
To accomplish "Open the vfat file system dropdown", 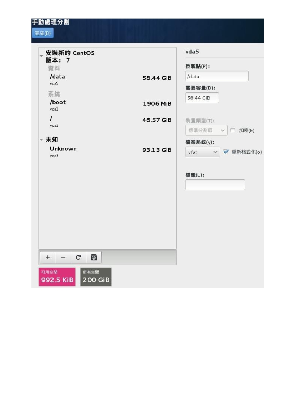I will click(203, 152).
